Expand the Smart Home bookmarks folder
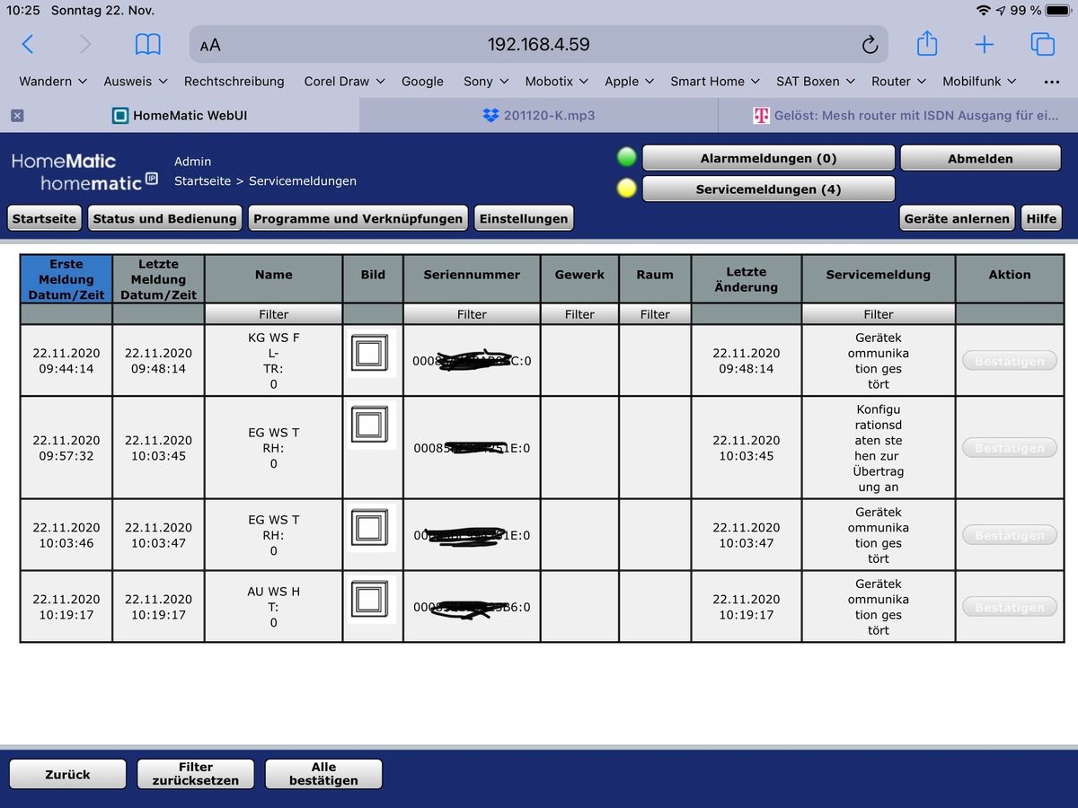 [x=715, y=81]
